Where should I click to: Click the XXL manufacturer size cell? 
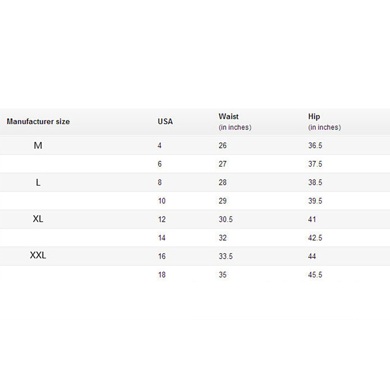coord(38,256)
